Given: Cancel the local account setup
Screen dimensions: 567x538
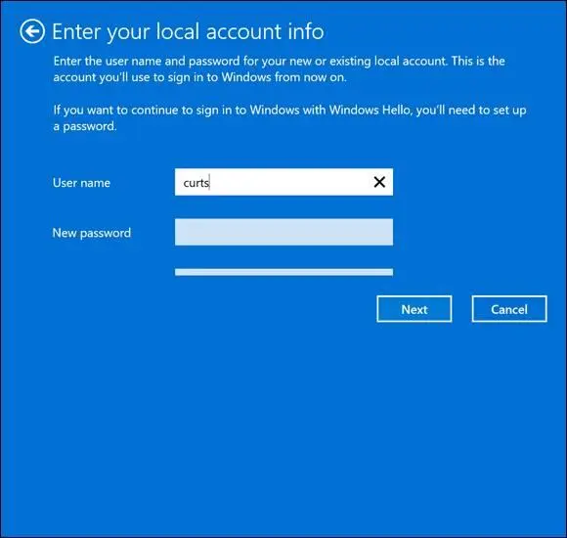Looking at the screenshot, I should [x=509, y=309].
